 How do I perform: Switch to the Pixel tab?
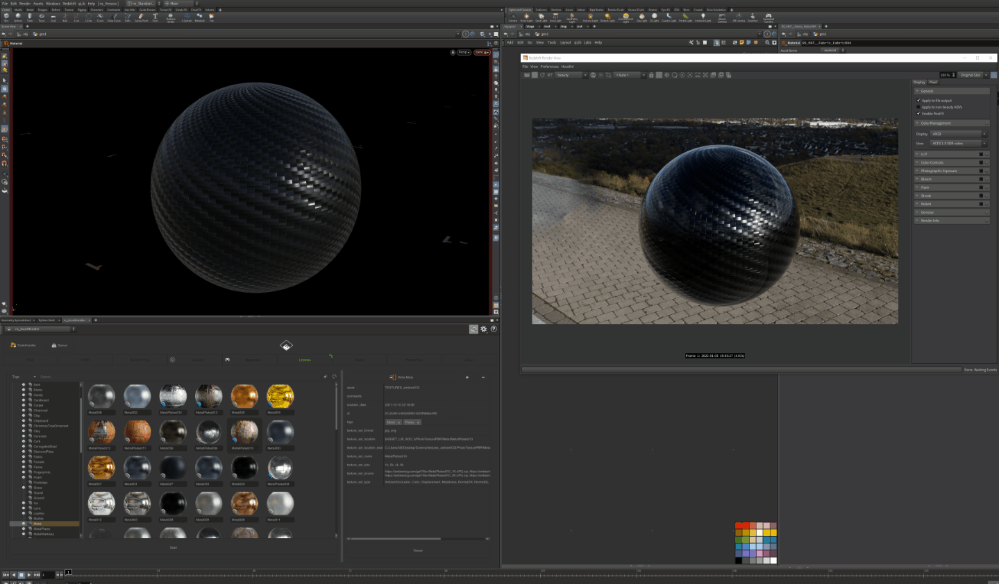(x=933, y=82)
